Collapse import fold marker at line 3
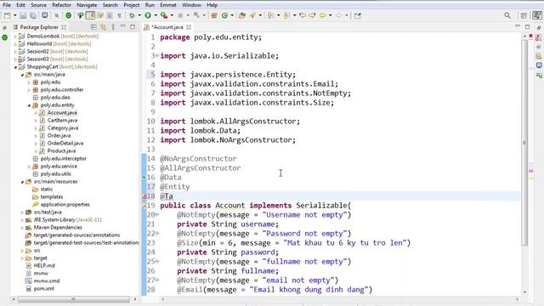The image size is (544, 306). click(x=157, y=55)
